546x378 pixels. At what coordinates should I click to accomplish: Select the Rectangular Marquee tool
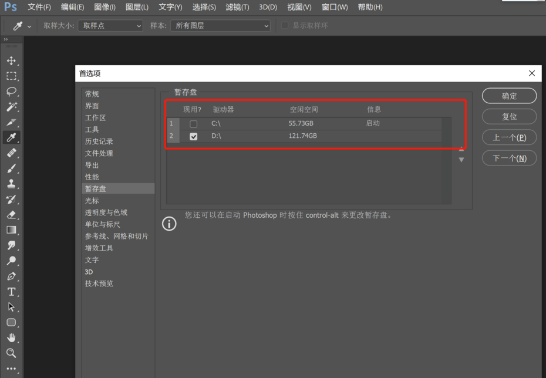click(x=11, y=76)
